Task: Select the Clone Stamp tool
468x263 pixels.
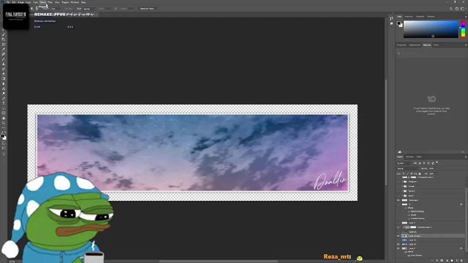Action: pyautogui.click(x=4, y=64)
